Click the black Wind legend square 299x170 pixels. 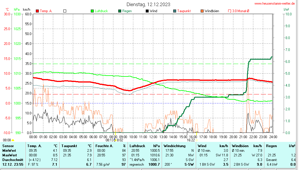pos(147,11)
